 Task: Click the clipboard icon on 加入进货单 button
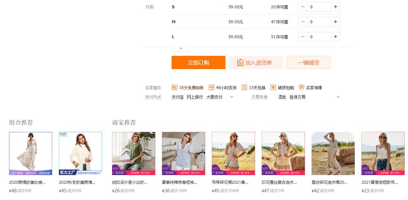(239, 62)
